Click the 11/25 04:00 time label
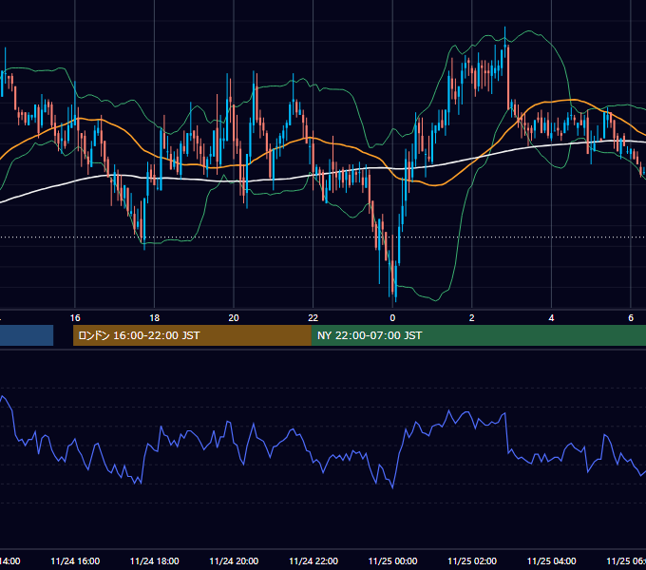The width and height of the screenshot is (646, 570). pos(552,560)
